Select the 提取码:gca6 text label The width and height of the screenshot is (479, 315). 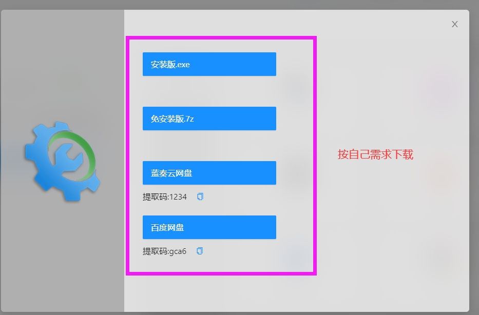click(x=164, y=251)
